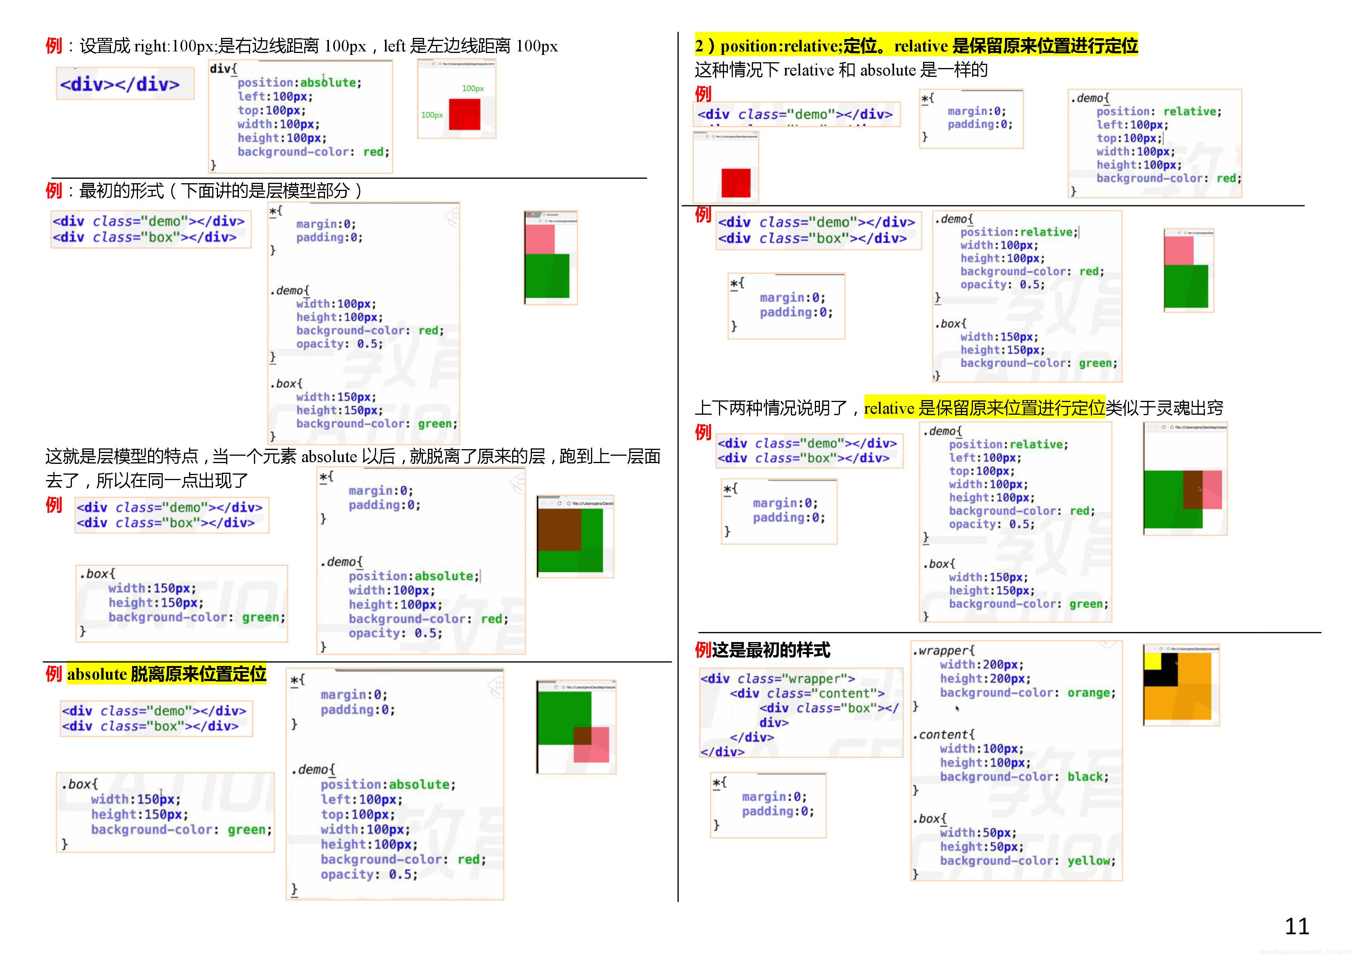1356x959 pixels.
Task: Click info icon above pink box extending right of green
Action: pyautogui.click(x=1172, y=427)
